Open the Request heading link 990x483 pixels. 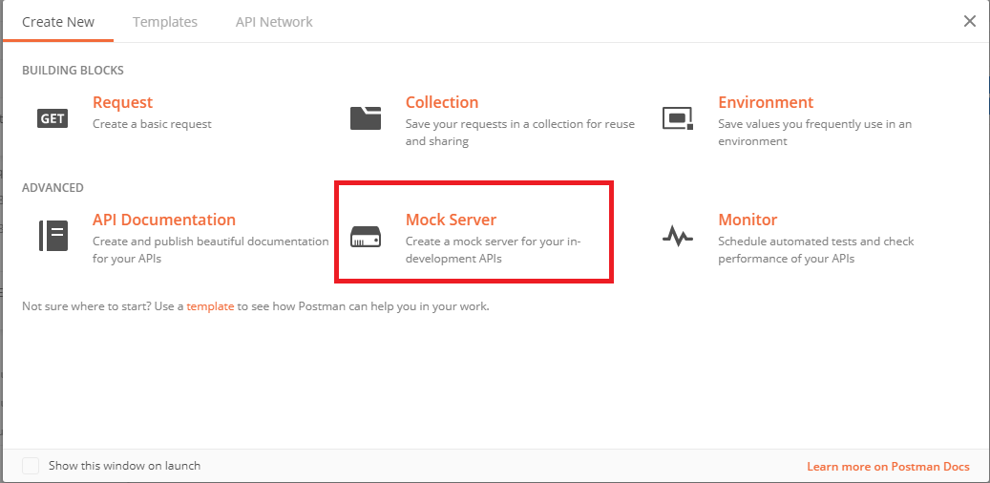(122, 102)
